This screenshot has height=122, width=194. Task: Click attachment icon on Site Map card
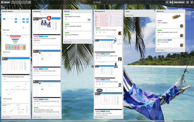click(4, 33)
